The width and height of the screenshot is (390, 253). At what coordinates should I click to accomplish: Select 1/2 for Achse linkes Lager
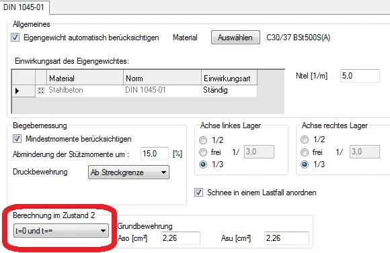click(203, 140)
